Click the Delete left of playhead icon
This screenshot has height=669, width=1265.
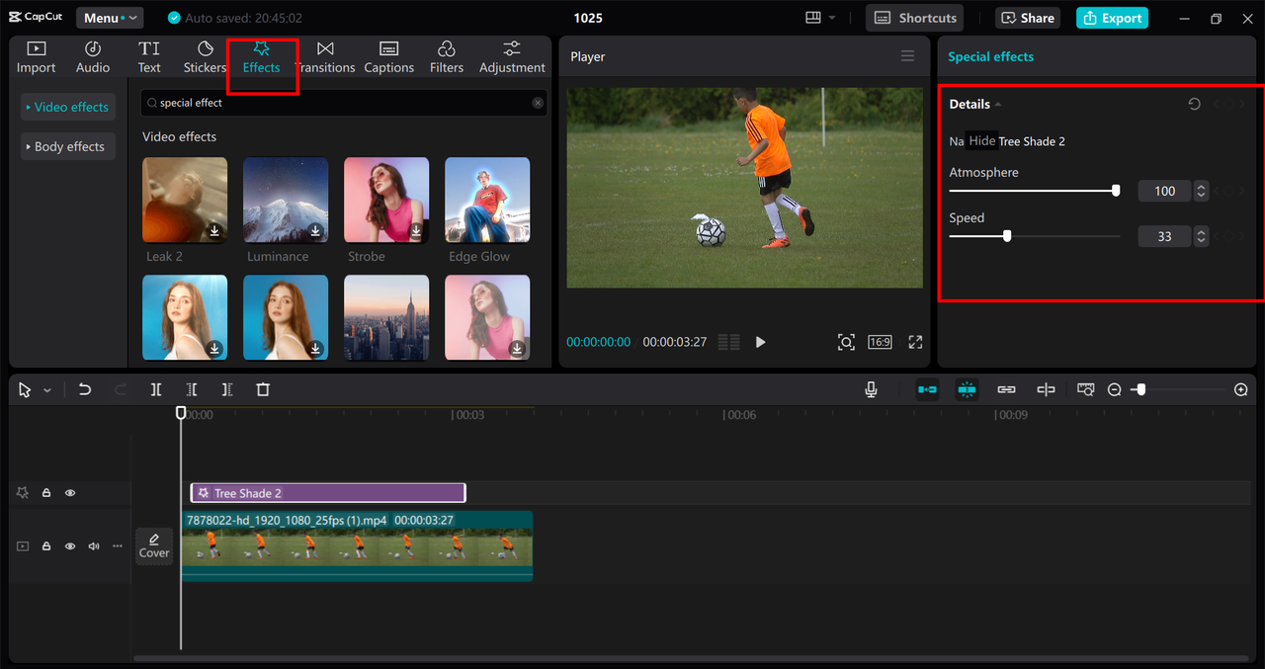click(192, 389)
